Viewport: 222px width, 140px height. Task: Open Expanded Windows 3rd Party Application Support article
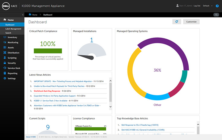pyautogui.click(x=55, y=96)
